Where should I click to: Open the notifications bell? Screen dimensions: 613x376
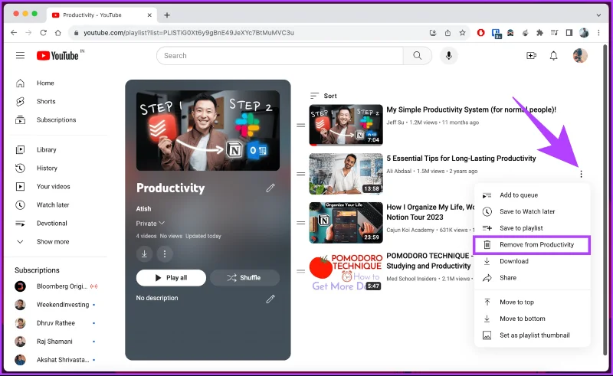click(x=553, y=56)
